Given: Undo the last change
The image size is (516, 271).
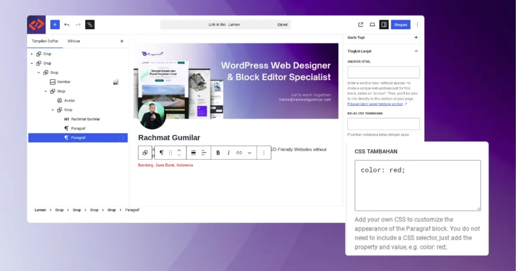Looking at the screenshot, I should click(67, 25).
